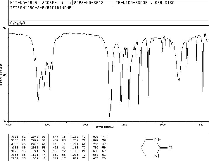Click the lower NH group in structure
This screenshot has width=209, height=161.
point(158,156)
